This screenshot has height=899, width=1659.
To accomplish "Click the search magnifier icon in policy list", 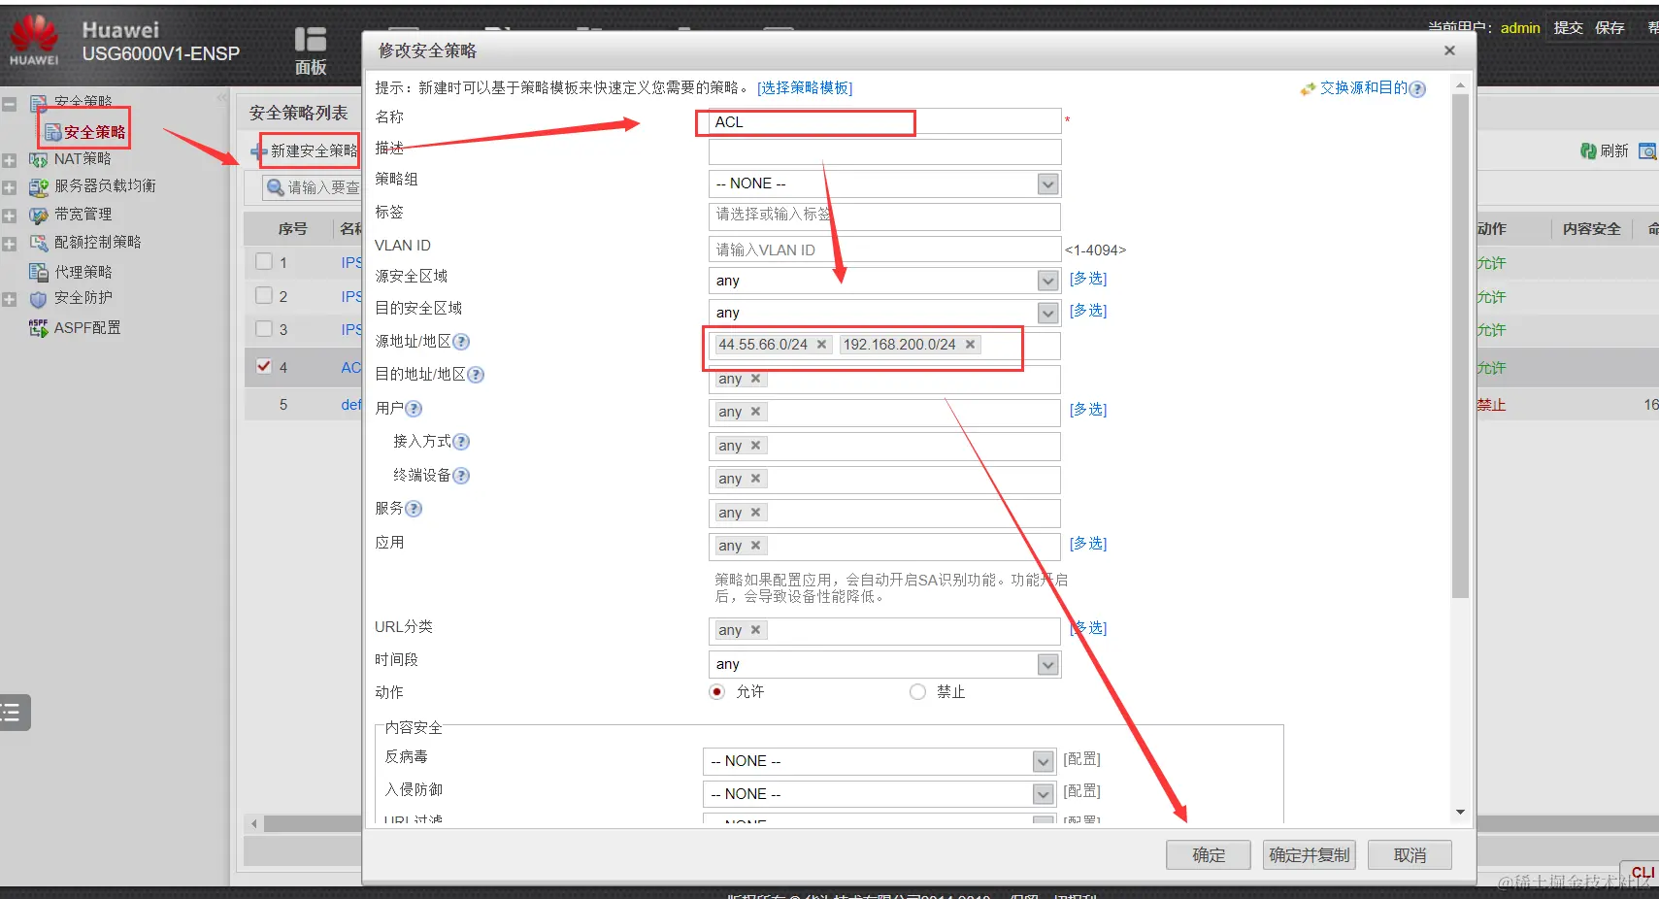I will 276,187.
